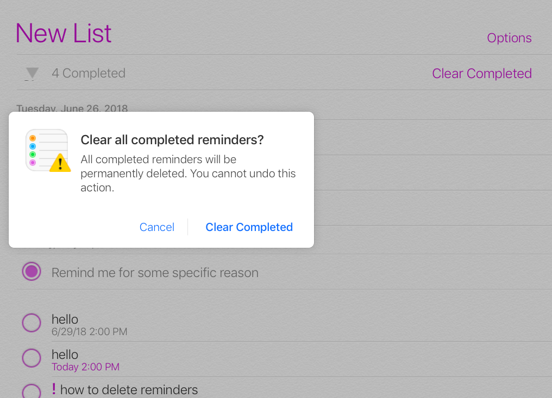
Task: Select the 'Remind me for some specific reason' text
Action: (155, 272)
